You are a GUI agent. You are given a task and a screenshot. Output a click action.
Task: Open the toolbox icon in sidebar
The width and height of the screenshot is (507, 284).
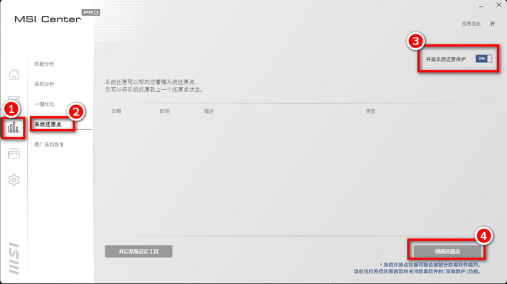coord(14,154)
